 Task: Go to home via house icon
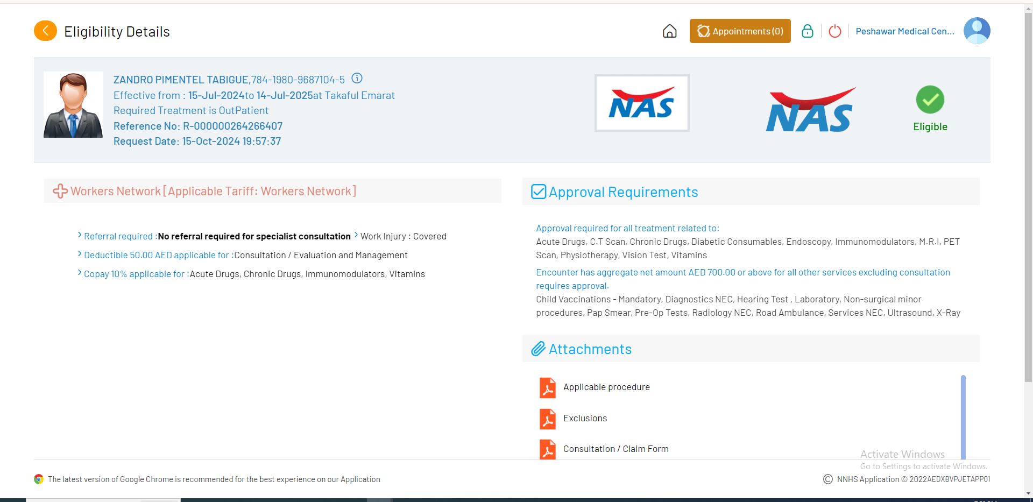pyautogui.click(x=669, y=31)
